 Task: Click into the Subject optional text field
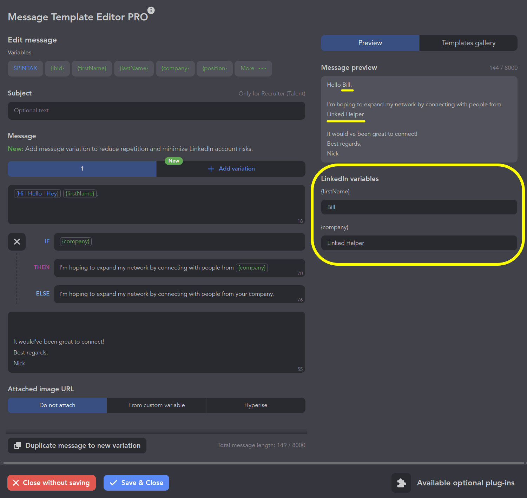pos(156,111)
